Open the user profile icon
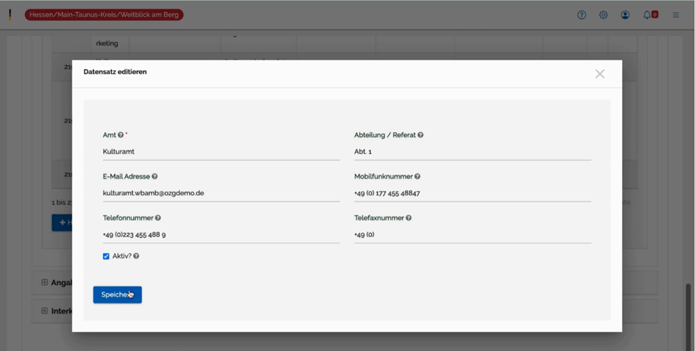The image size is (695, 351). (x=625, y=15)
